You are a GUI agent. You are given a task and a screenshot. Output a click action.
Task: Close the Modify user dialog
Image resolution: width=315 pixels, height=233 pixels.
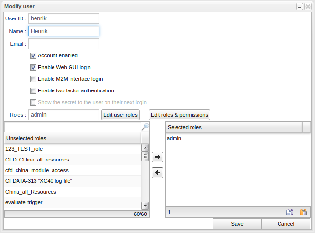pyautogui.click(x=308, y=7)
